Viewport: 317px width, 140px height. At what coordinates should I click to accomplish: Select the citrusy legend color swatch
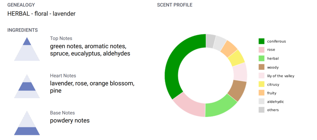[262, 84]
